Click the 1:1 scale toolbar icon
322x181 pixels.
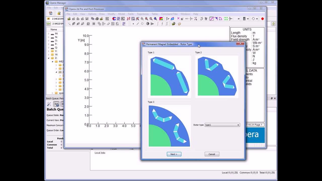click(129, 19)
